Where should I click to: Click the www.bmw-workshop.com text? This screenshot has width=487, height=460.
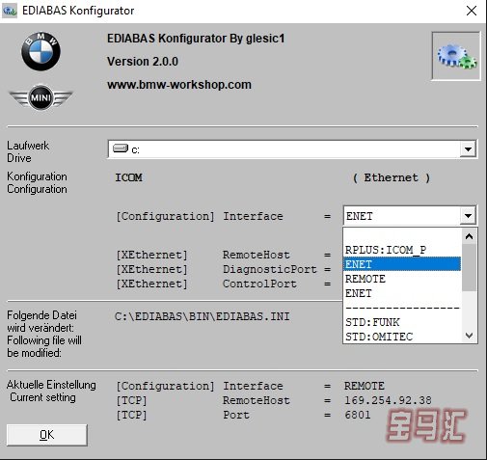coord(179,85)
